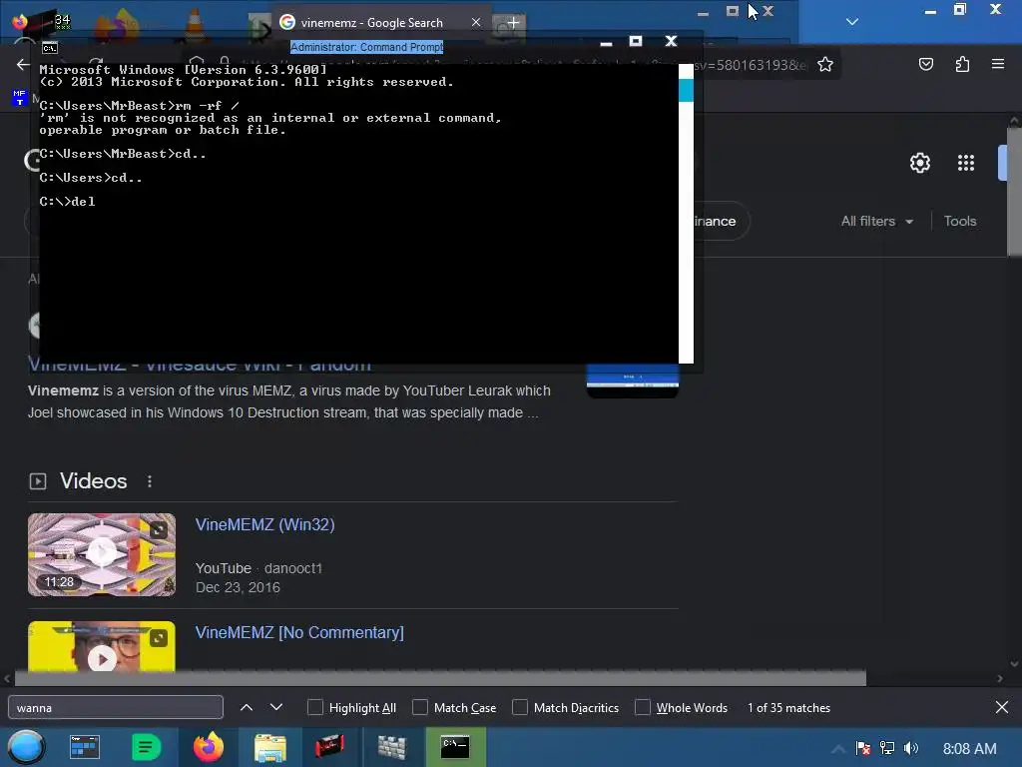Click the MF T bookmark icon

click(x=19, y=98)
